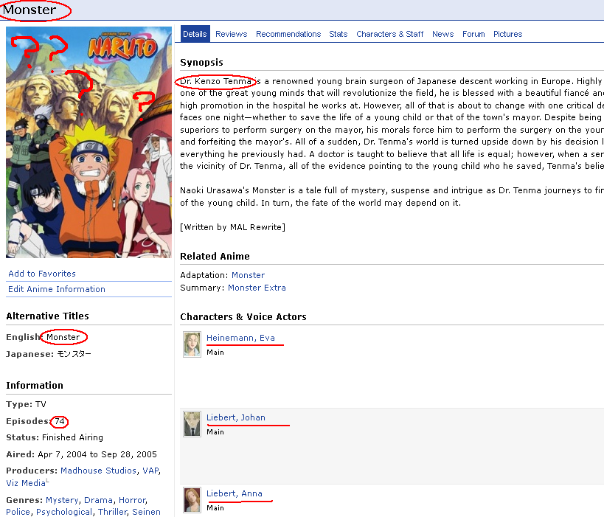Open the VAP producer link
Viewport: 604px width, 517px height.
click(x=150, y=471)
